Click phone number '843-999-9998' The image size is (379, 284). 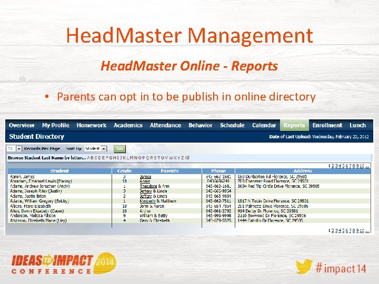coord(218,216)
